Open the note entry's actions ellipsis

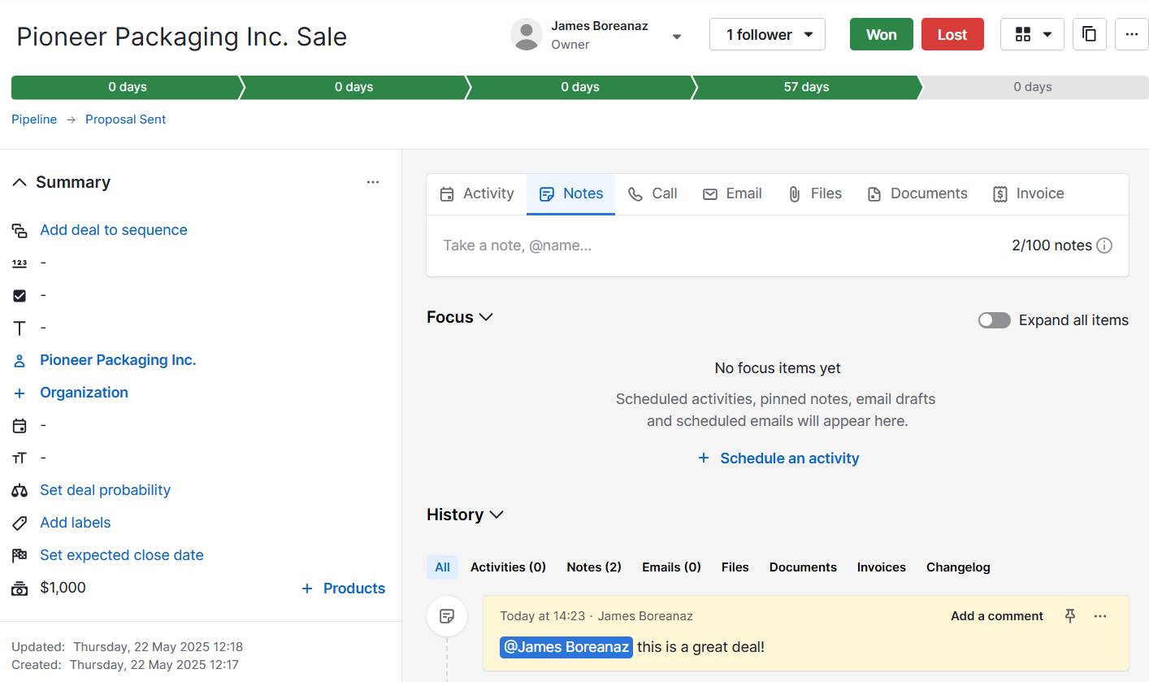point(1100,616)
